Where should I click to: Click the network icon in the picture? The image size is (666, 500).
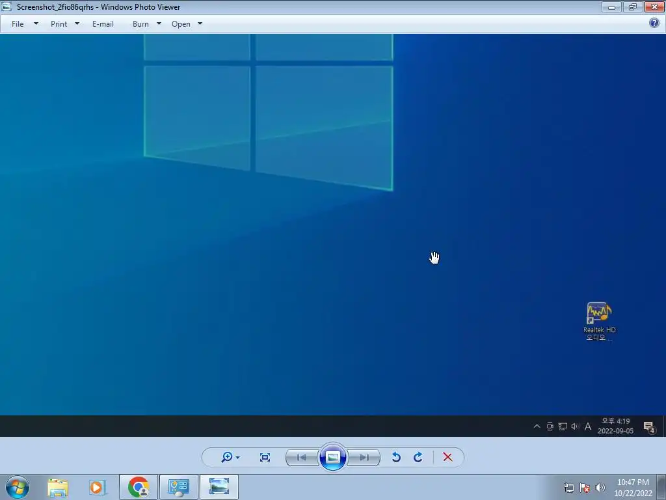(563, 426)
